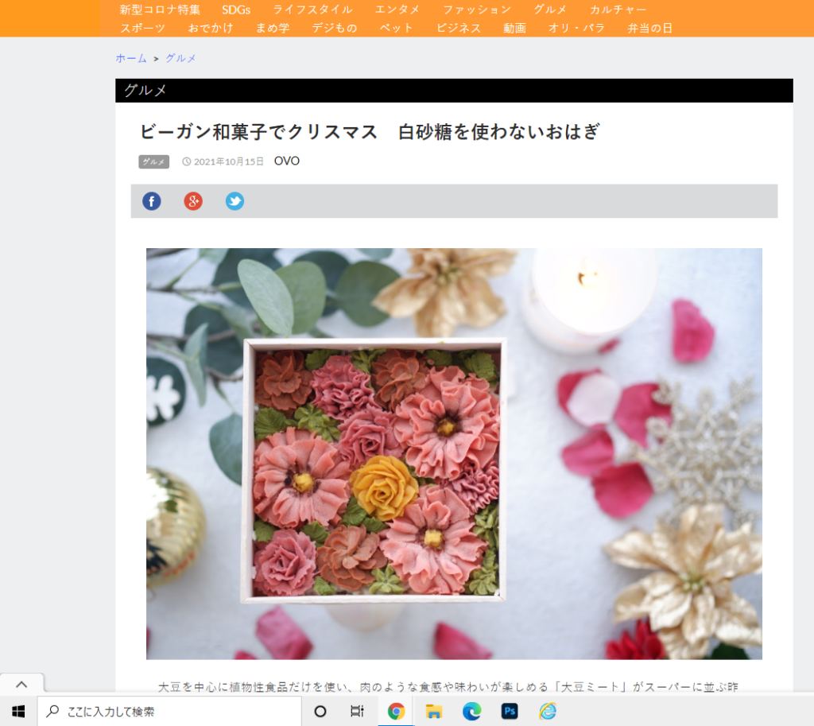Open 動画 navigation item
The width and height of the screenshot is (814, 726).
pos(514,28)
